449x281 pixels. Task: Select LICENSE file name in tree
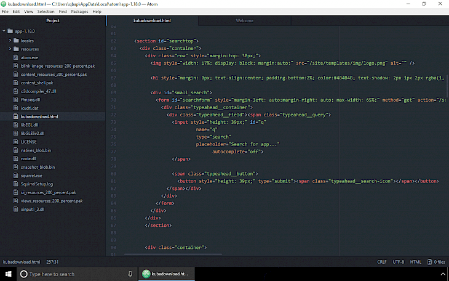click(x=29, y=142)
